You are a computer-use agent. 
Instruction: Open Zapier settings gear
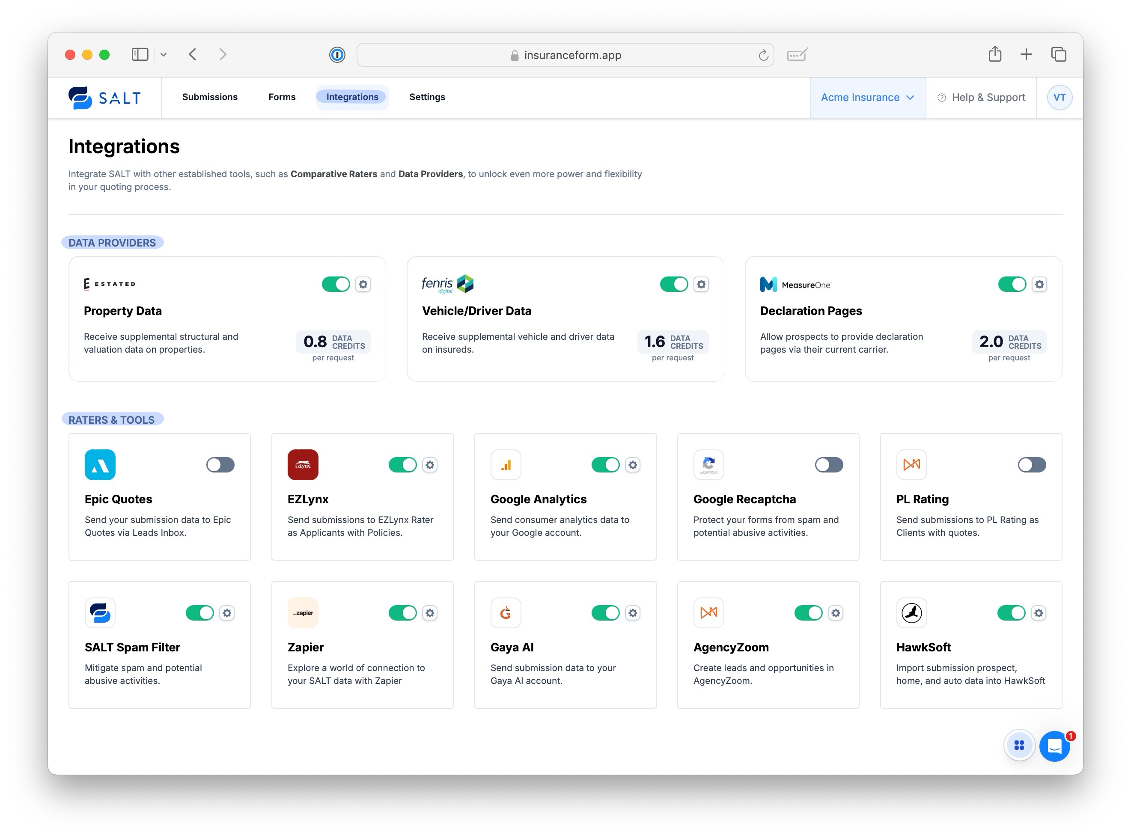430,613
